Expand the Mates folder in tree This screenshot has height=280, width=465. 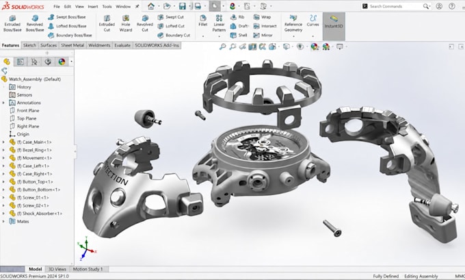(x=3, y=222)
